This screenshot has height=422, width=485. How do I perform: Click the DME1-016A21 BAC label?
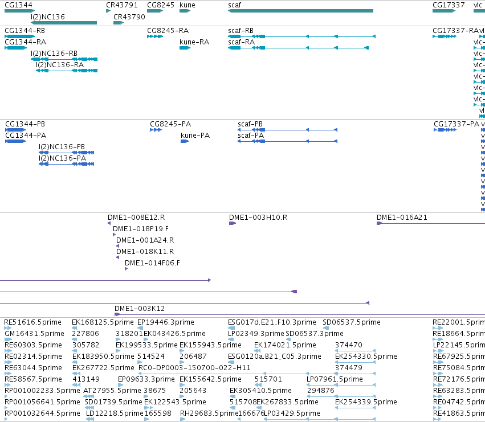pos(402,218)
